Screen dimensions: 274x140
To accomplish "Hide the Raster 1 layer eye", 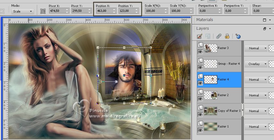I will pos(200,130).
